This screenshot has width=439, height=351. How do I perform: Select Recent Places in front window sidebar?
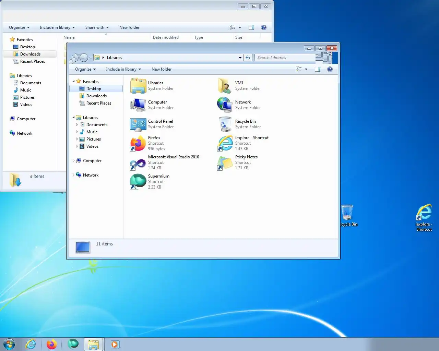tap(96, 103)
